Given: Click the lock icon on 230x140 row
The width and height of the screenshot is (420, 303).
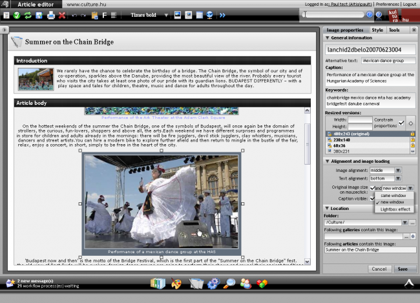Looking at the screenshot, I should [x=412, y=140].
